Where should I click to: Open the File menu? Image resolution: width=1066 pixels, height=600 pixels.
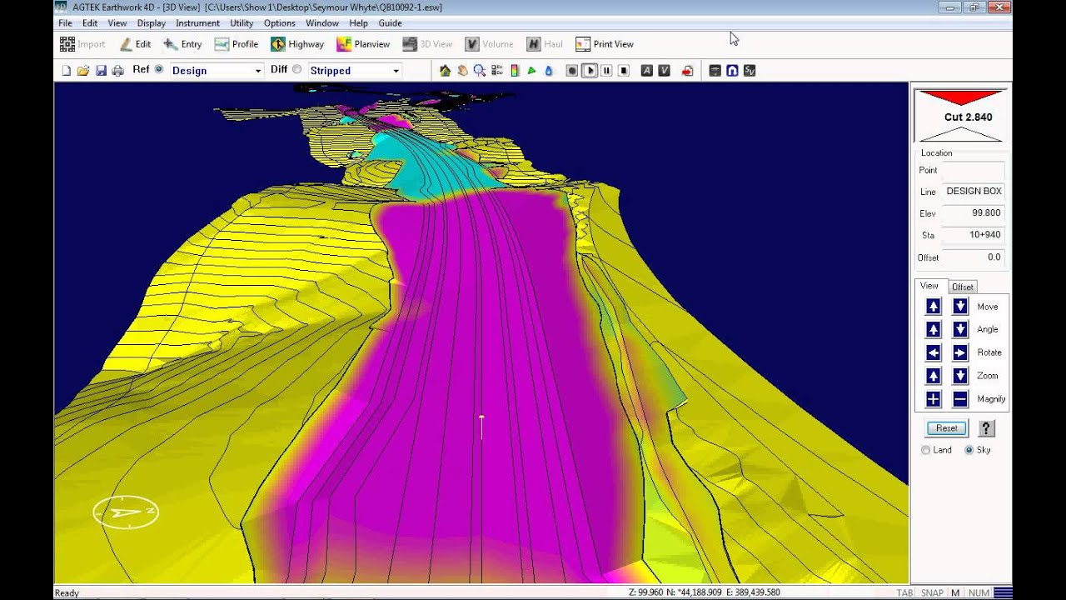pyautogui.click(x=66, y=23)
